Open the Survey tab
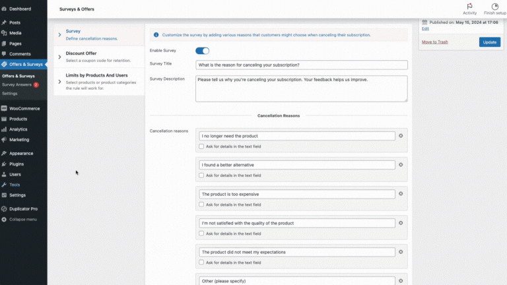This screenshot has width=507, height=285. coord(99,34)
